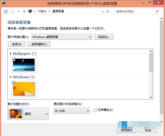Click the 全部清除(C) button

pyautogui.click(x=39, y=44)
